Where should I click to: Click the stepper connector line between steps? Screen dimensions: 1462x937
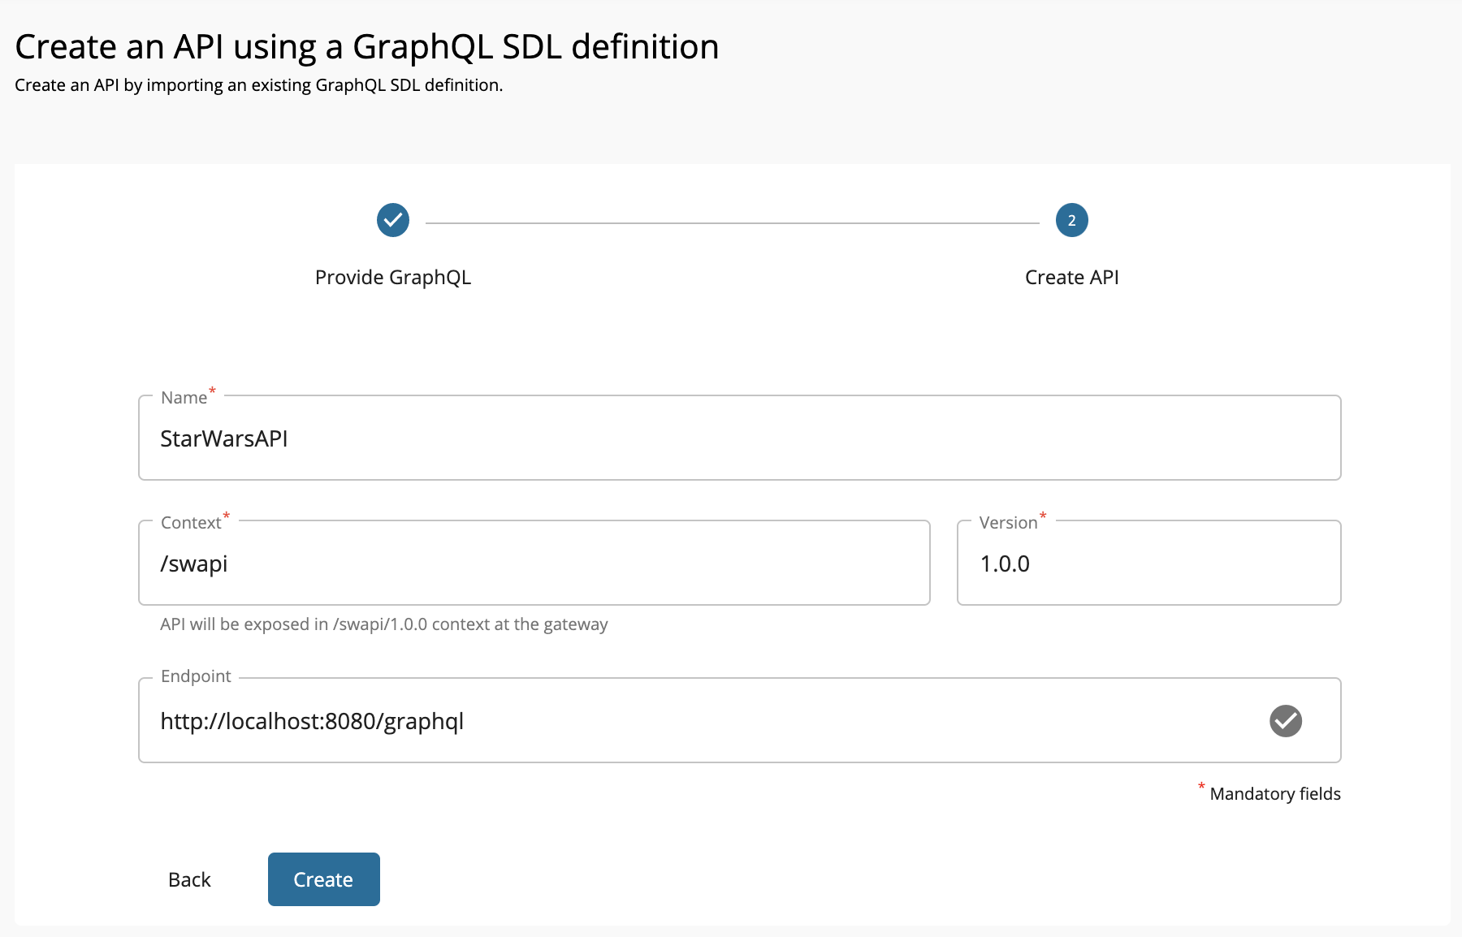[733, 222]
